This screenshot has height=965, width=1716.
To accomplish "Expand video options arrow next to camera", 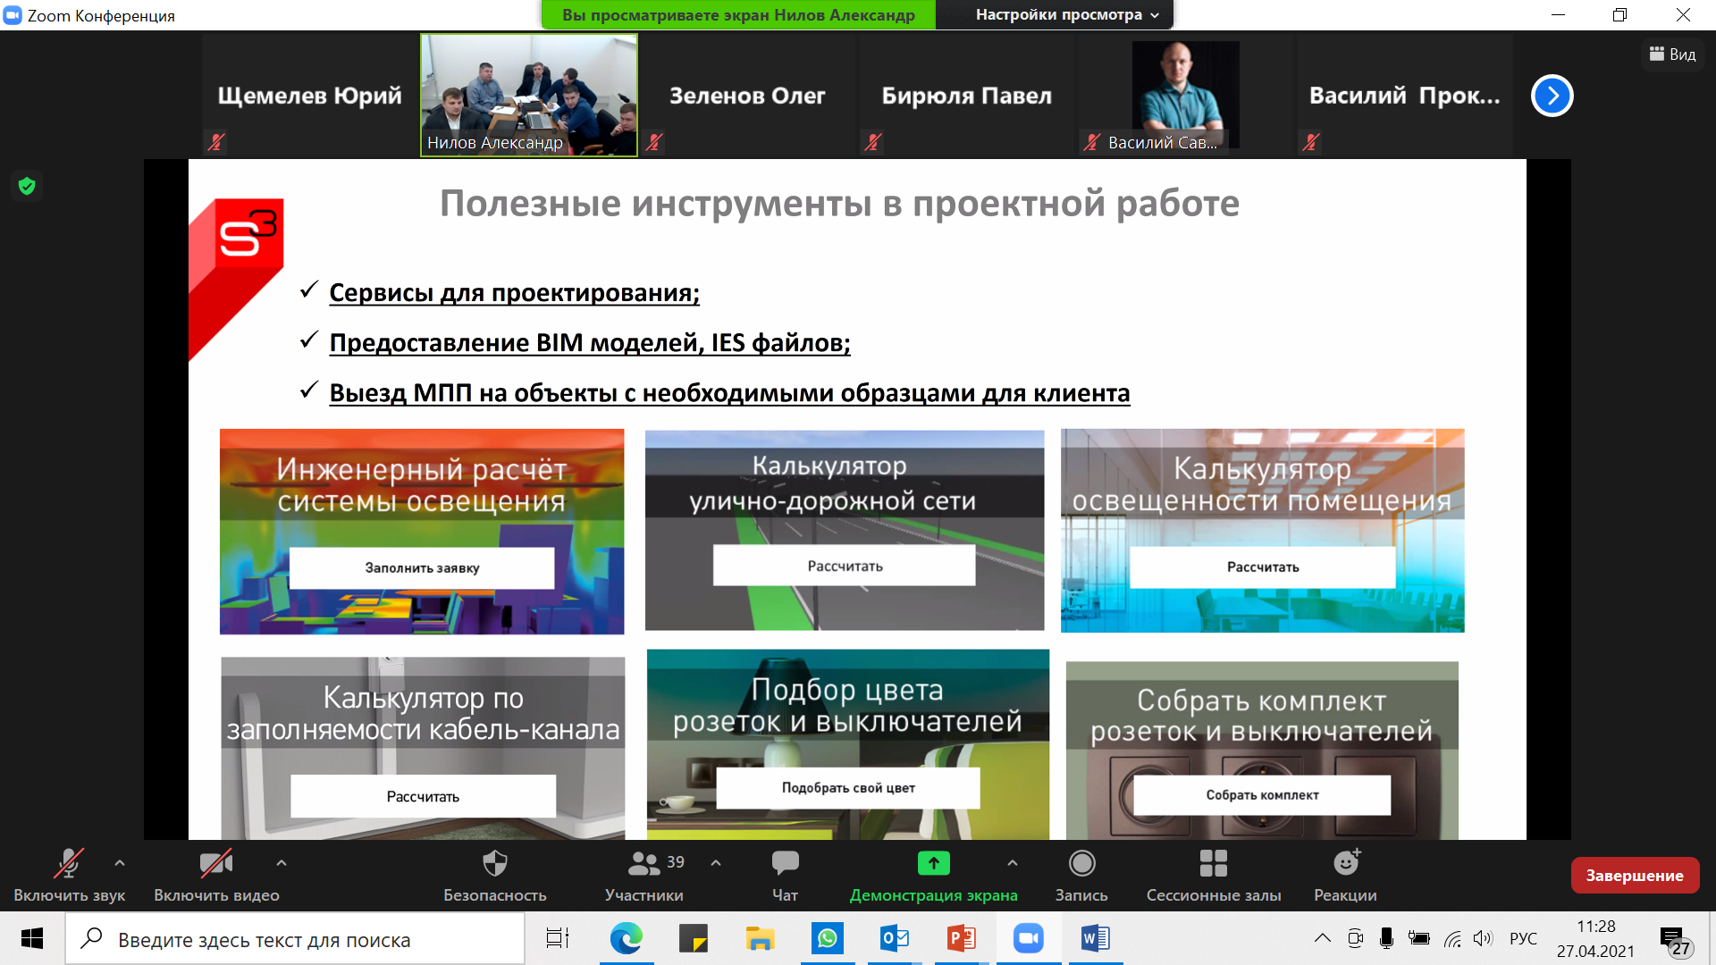I will point(282,863).
